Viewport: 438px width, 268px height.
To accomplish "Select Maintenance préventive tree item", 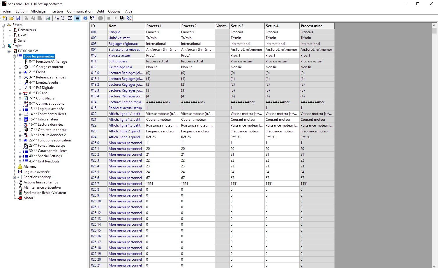I will (x=42, y=188).
